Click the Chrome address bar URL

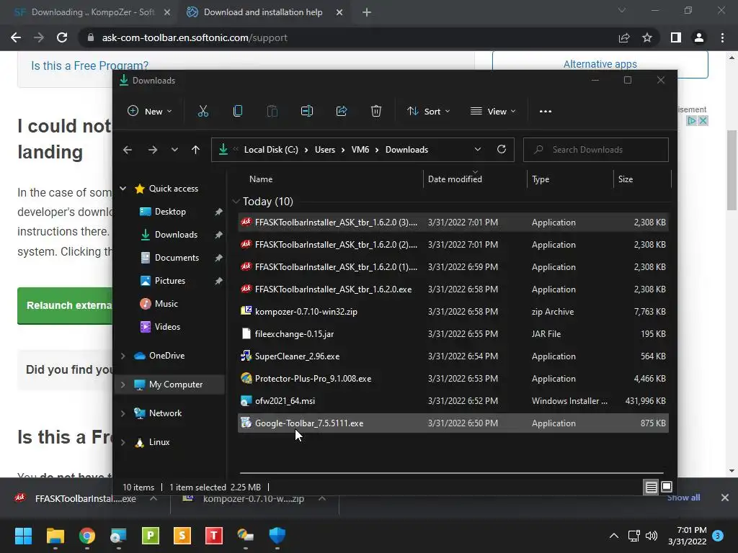(195, 37)
